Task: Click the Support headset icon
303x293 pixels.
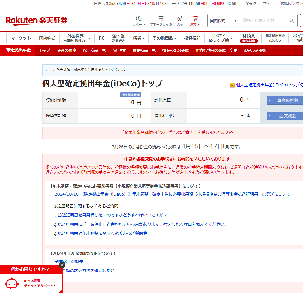Action: coord(139,18)
